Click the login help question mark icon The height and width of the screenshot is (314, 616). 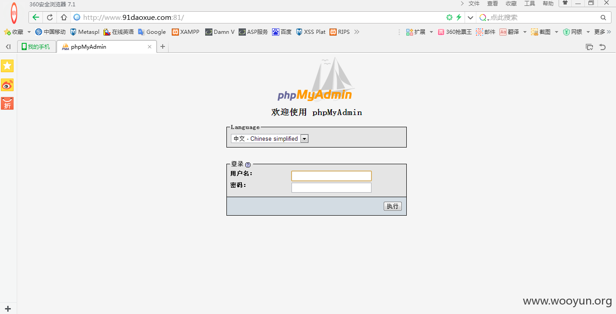click(248, 165)
